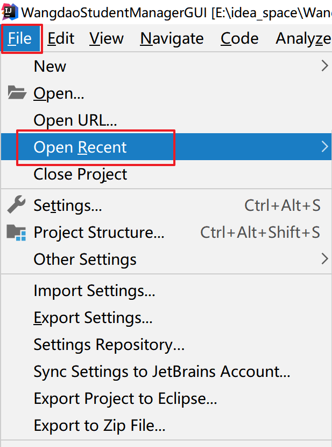
Task: Open Settings Repository... item
Action: [x=109, y=345]
